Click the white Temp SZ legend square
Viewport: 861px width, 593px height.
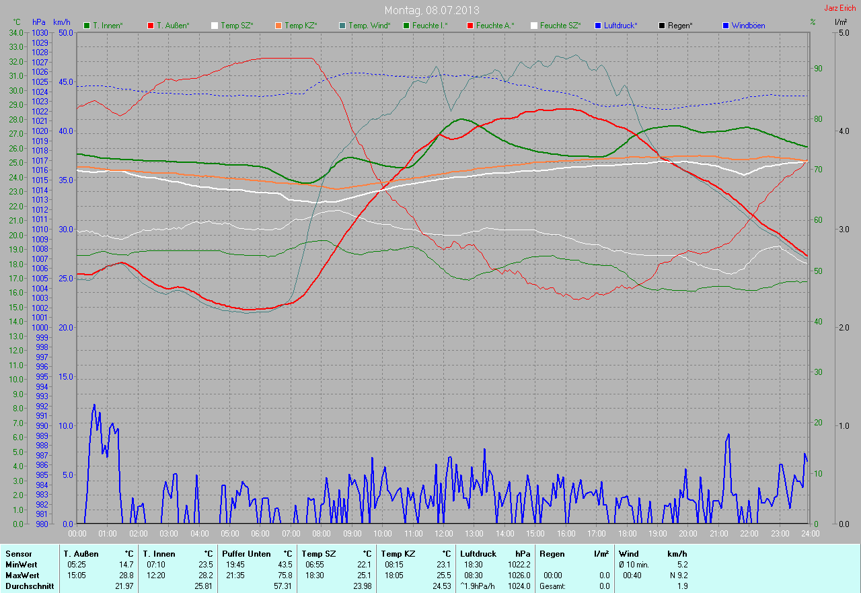click(x=215, y=26)
